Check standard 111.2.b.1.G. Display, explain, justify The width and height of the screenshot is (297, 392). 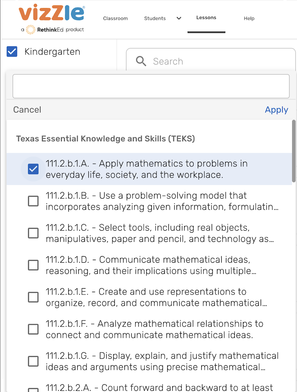(x=33, y=361)
